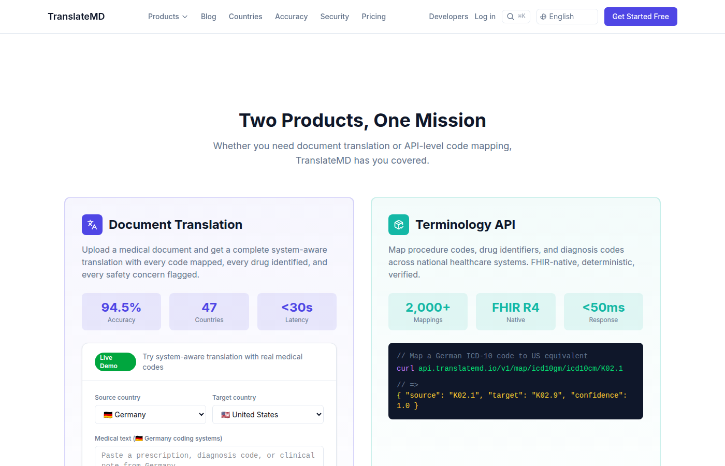Open the Accuracy page

[x=291, y=17]
